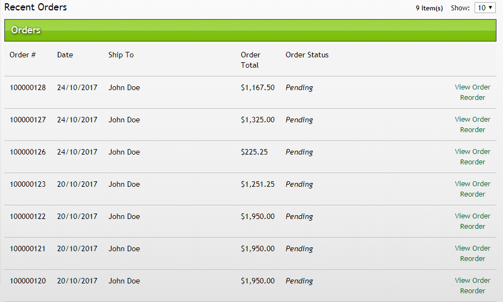View Order for order 100000123
This screenshot has height=302, width=503.
[472, 183]
